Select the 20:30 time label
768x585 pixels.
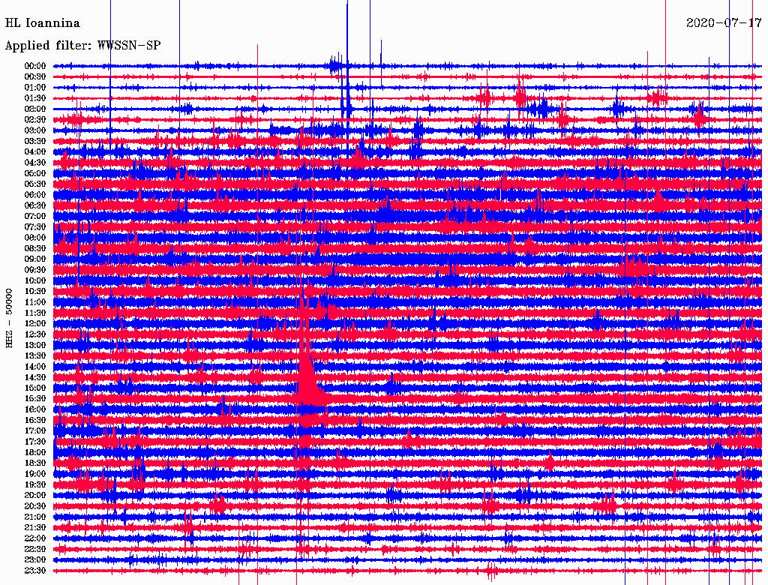coord(35,506)
